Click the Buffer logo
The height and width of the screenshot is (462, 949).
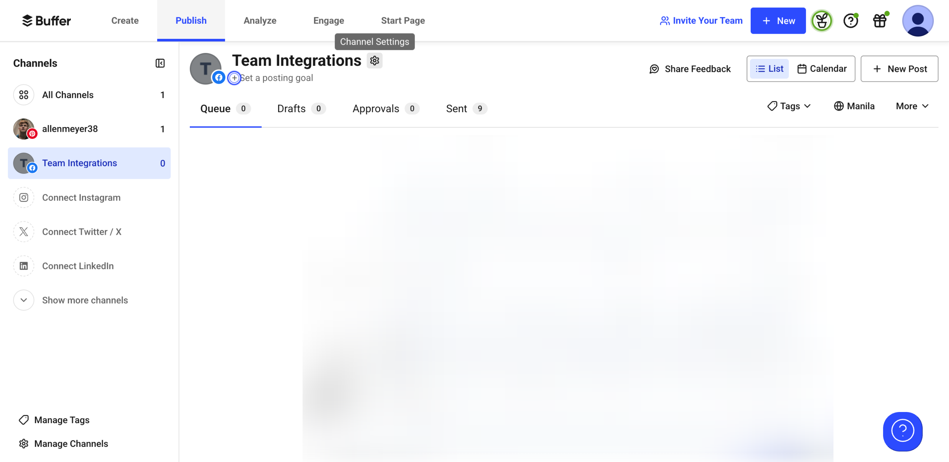click(46, 21)
